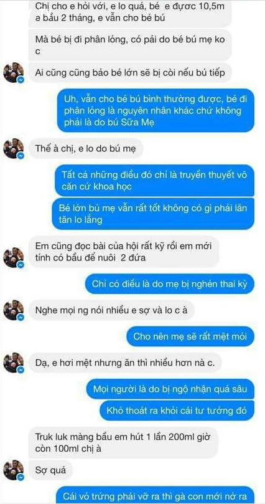The image size is (265, 504).
Task: Click gray message "Em cũng đọc bài của hội"
Action: [x=124, y=252]
